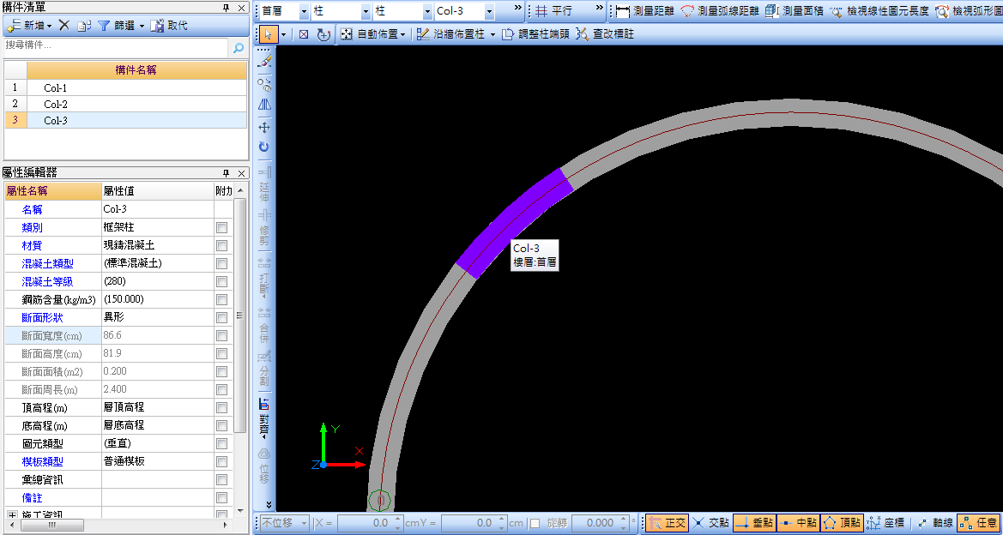Screen dimensions: 1003x535
Task: Open the 篩選 filter tool
Action: 121,26
